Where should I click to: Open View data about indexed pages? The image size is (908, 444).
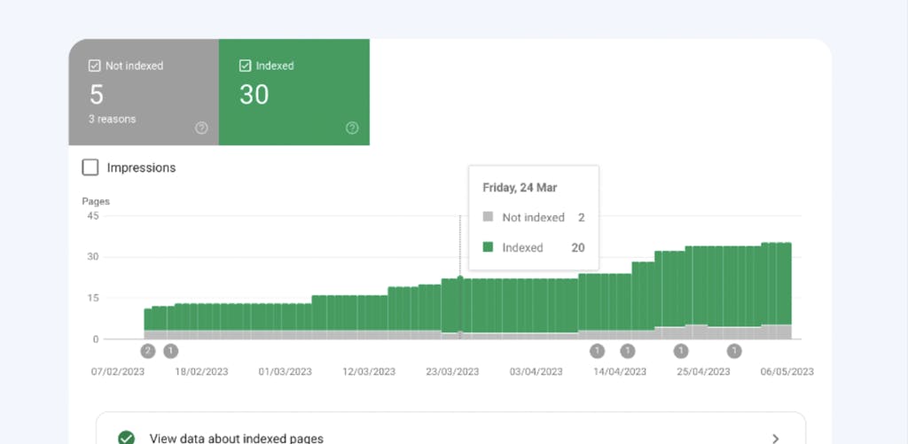pos(236,438)
